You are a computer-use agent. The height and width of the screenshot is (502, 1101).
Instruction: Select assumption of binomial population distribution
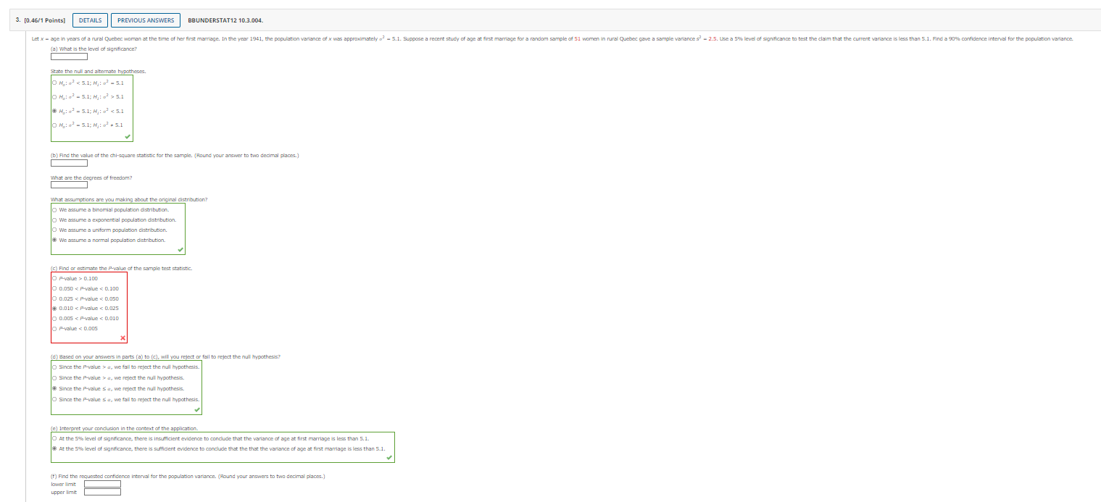(x=54, y=209)
